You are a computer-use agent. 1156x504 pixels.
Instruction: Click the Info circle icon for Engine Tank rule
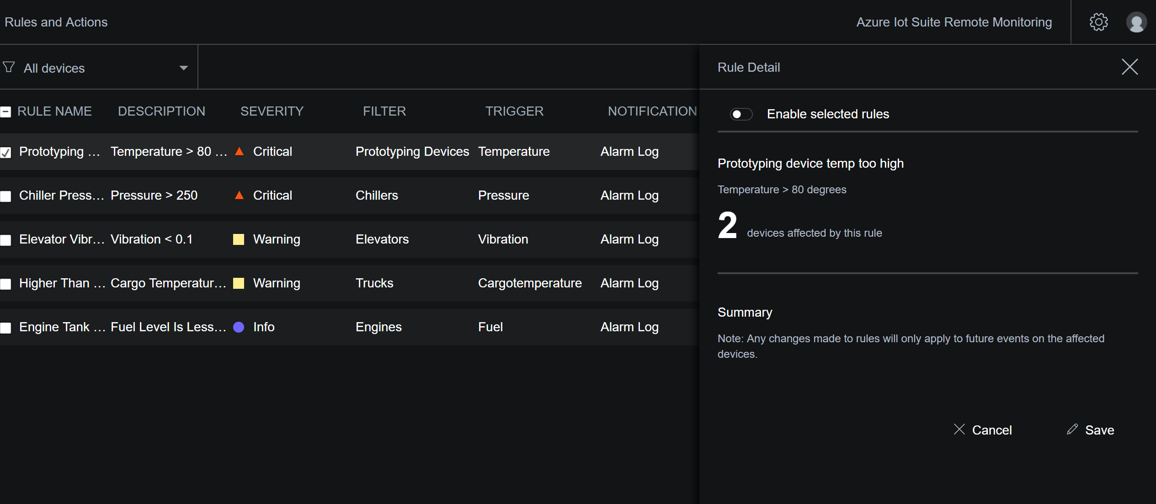[x=239, y=327]
